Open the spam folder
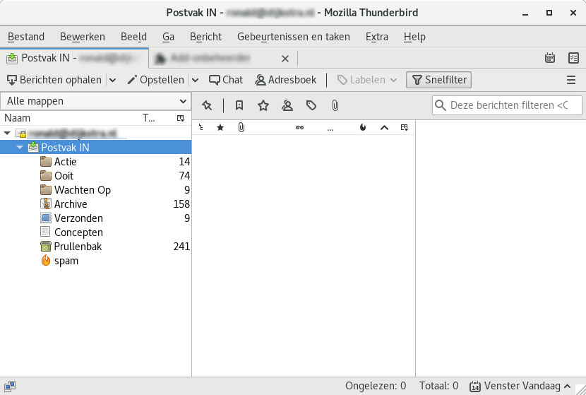Screen dimensions: 586x395 tap(96, 261)
